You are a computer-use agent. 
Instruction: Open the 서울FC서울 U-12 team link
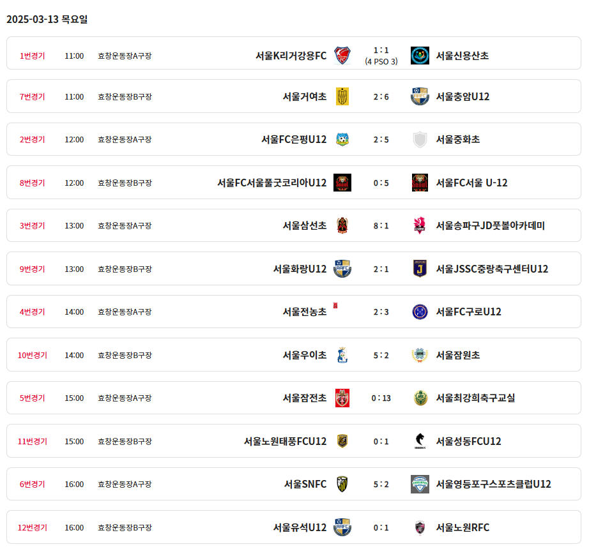pyautogui.click(x=471, y=183)
